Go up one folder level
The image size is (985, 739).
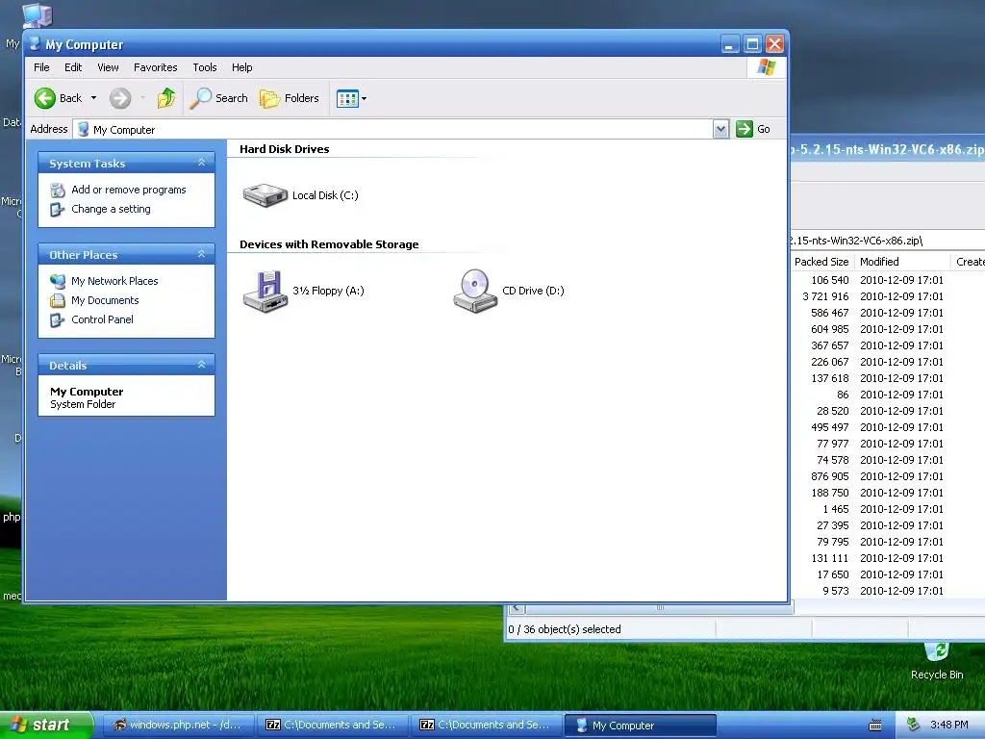tap(166, 98)
